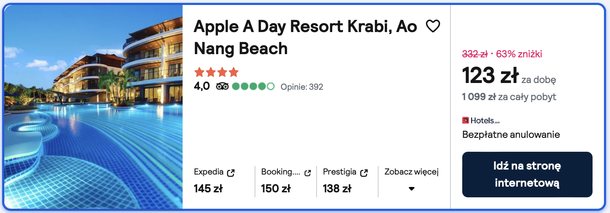The image size is (610, 213).
Task: Click the Expedia external link icon
Action: pos(231,173)
